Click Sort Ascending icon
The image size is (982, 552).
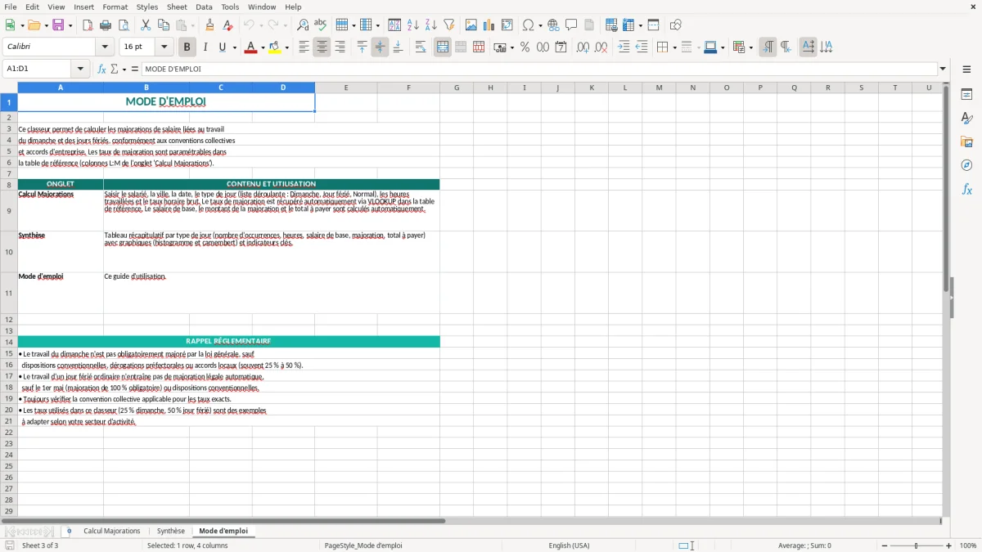(413, 25)
